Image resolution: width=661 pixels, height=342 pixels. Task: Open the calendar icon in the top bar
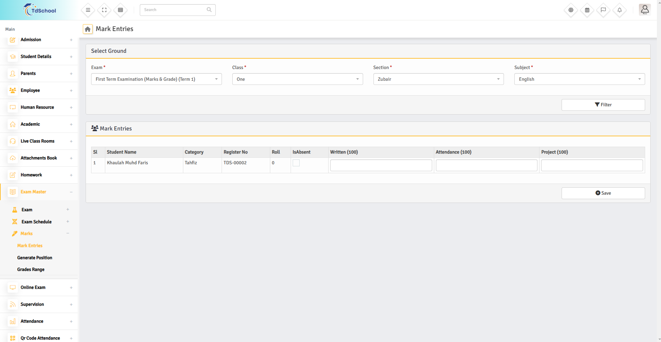pos(587,10)
